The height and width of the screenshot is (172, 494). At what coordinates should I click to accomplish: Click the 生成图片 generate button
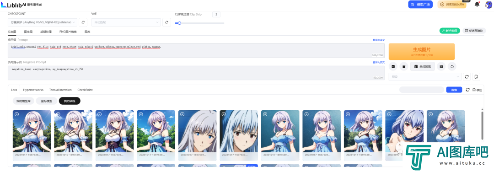click(x=422, y=52)
